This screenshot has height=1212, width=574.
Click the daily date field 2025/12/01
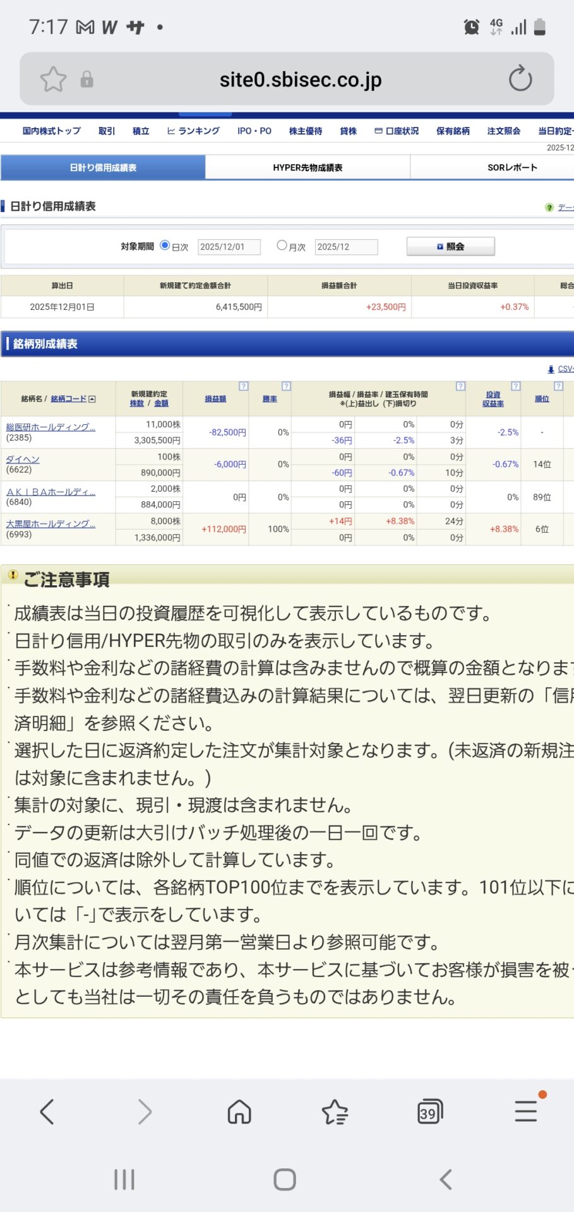229,247
